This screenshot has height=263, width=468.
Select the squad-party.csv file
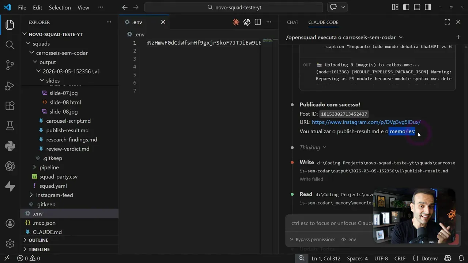pyautogui.click(x=58, y=176)
